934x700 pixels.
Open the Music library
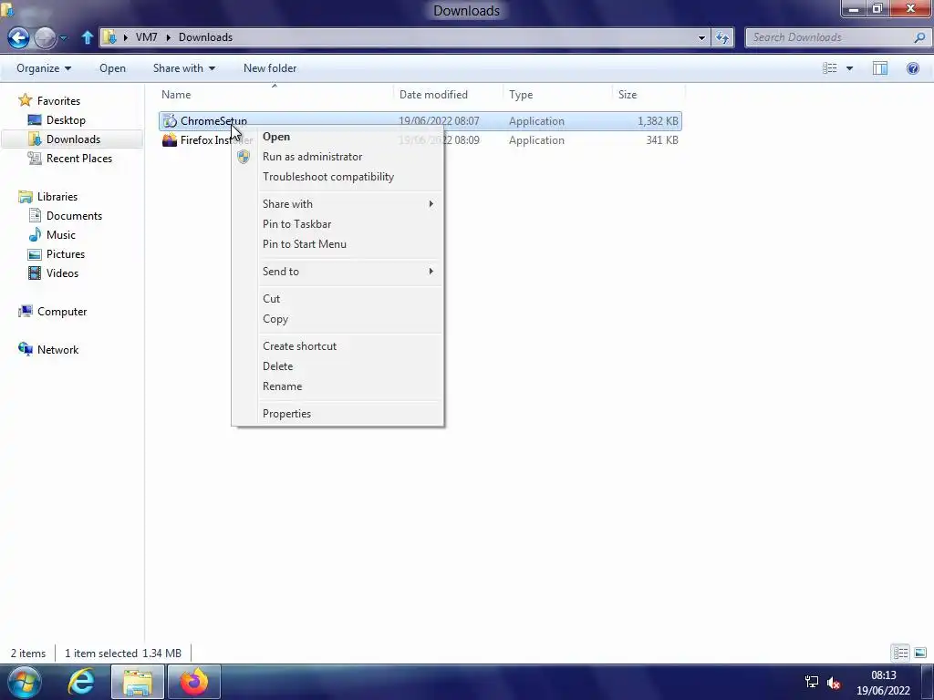click(61, 234)
